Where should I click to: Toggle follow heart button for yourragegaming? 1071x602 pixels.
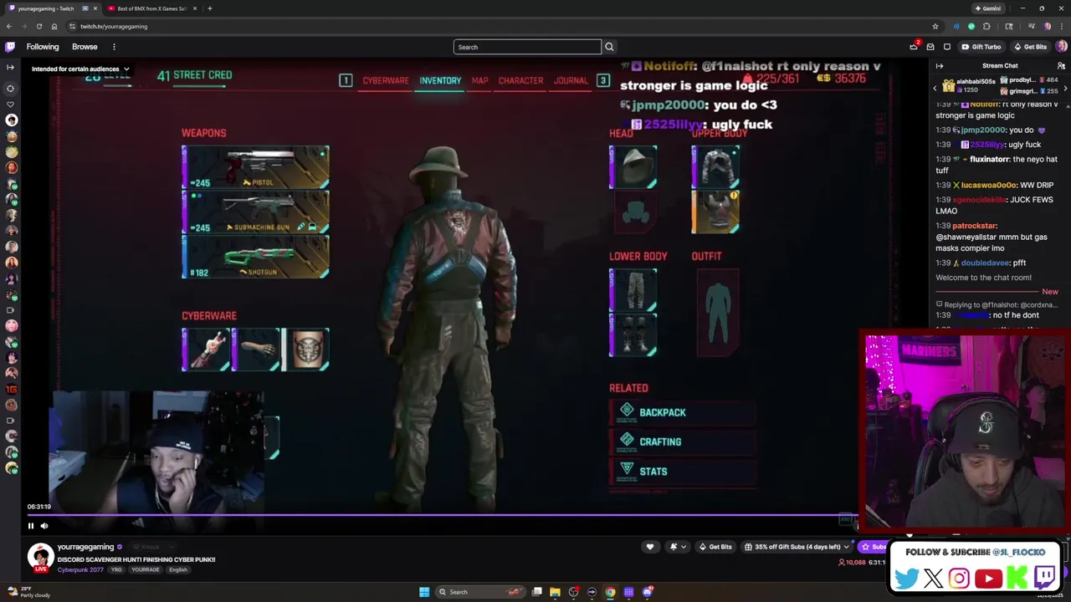pyautogui.click(x=650, y=547)
